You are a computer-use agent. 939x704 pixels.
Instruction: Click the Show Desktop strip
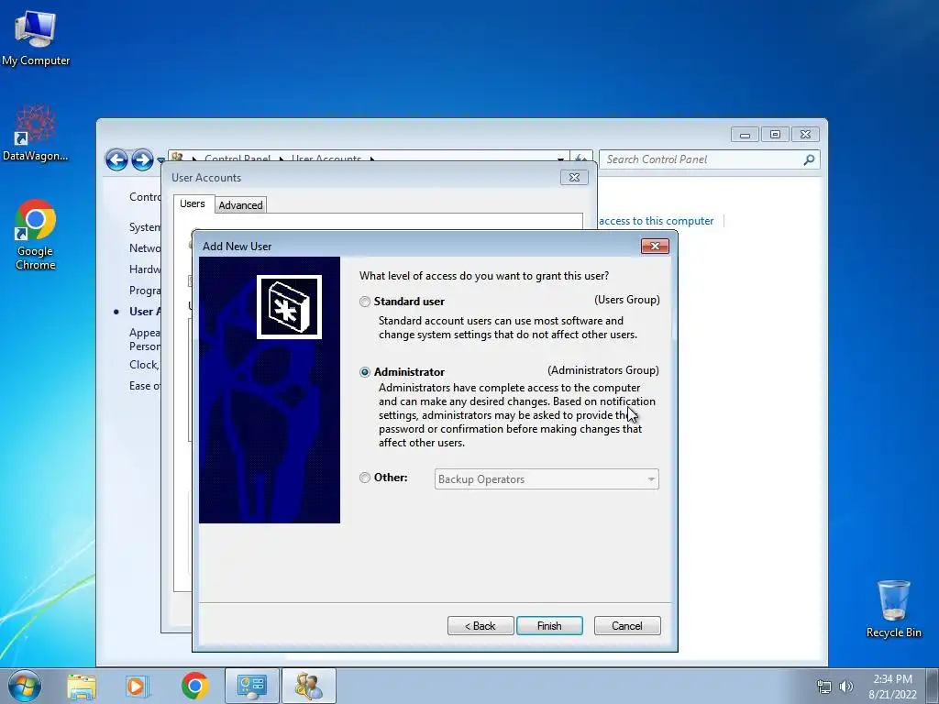933,686
